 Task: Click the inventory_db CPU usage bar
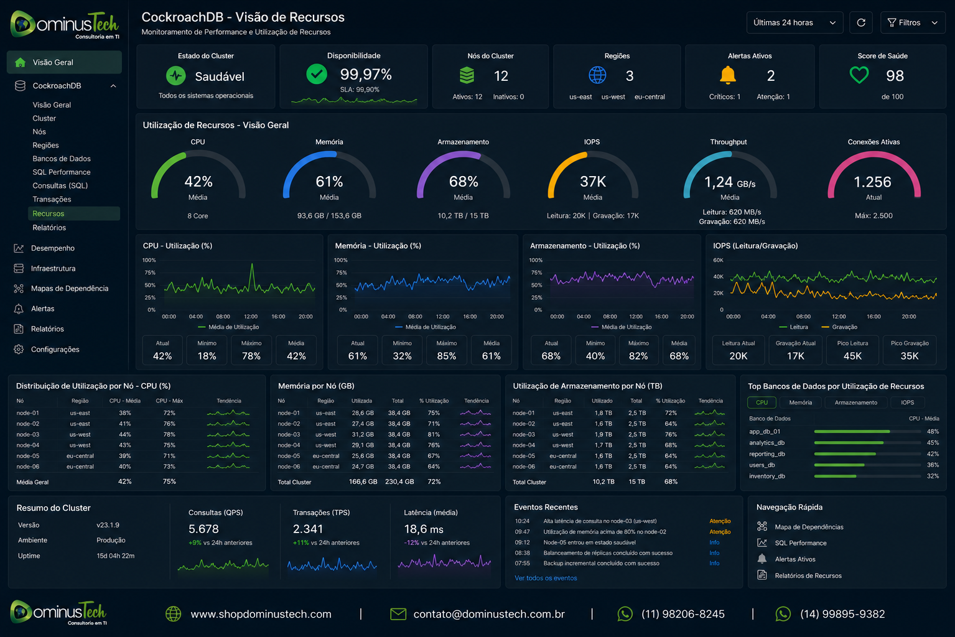(867, 476)
